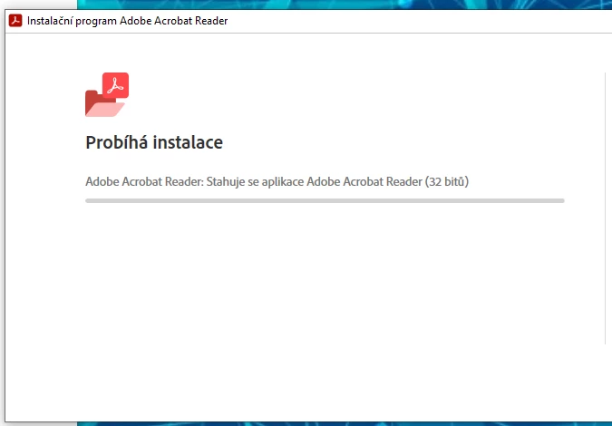This screenshot has height=426, width=612.
Task: Click the download progress bar
Action: click(325, 201)
